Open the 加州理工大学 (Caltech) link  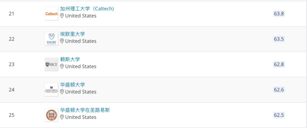[x=87, y=9]
